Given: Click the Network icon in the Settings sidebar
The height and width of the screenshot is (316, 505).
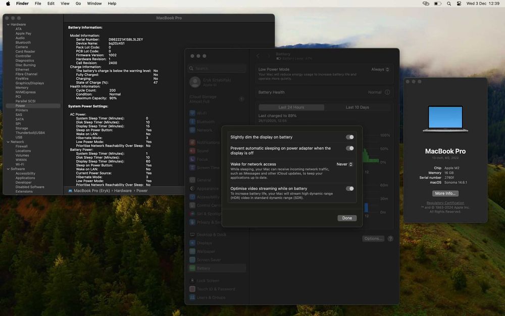Looking at the screenshot, I should [192, 130].
